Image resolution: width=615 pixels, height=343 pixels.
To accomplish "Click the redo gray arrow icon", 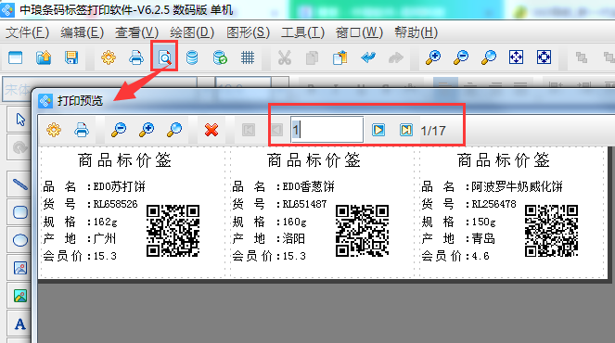I will click(x=396, y=57).
